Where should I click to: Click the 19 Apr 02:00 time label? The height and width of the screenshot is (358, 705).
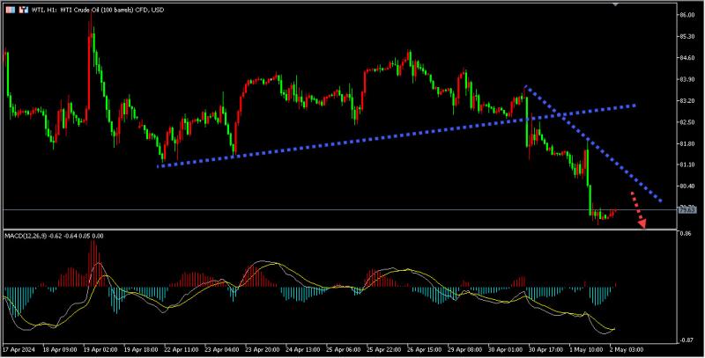[100, 349]
